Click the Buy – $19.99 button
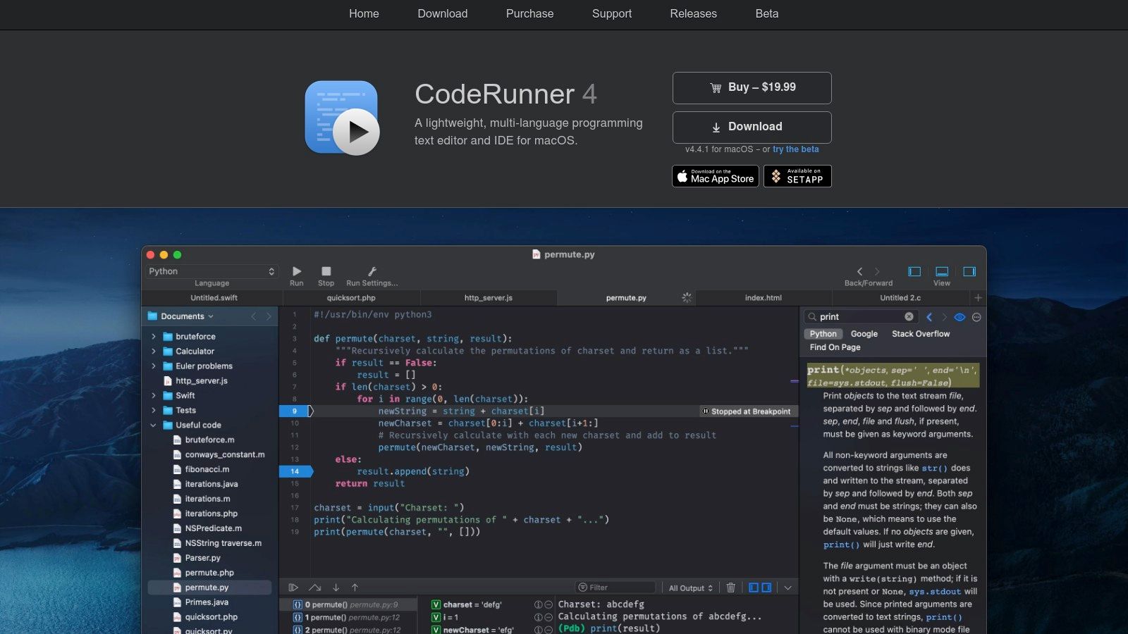1128x634 pixels. click(x=752, y=87)
